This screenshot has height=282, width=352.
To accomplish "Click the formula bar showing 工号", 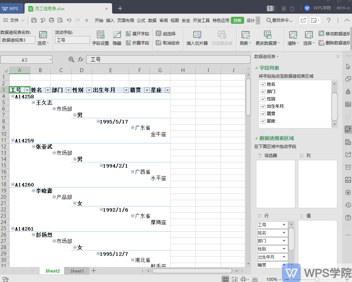I will coord(168,59).
